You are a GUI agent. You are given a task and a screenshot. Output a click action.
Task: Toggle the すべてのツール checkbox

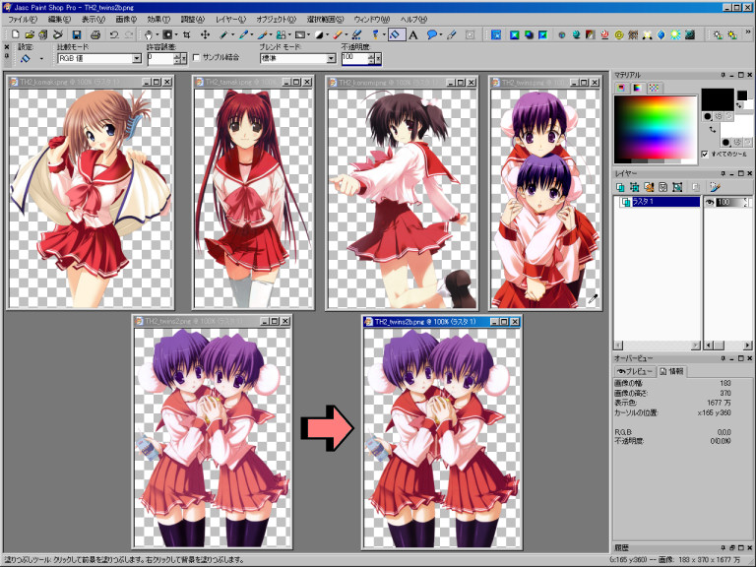click(705, 154)
